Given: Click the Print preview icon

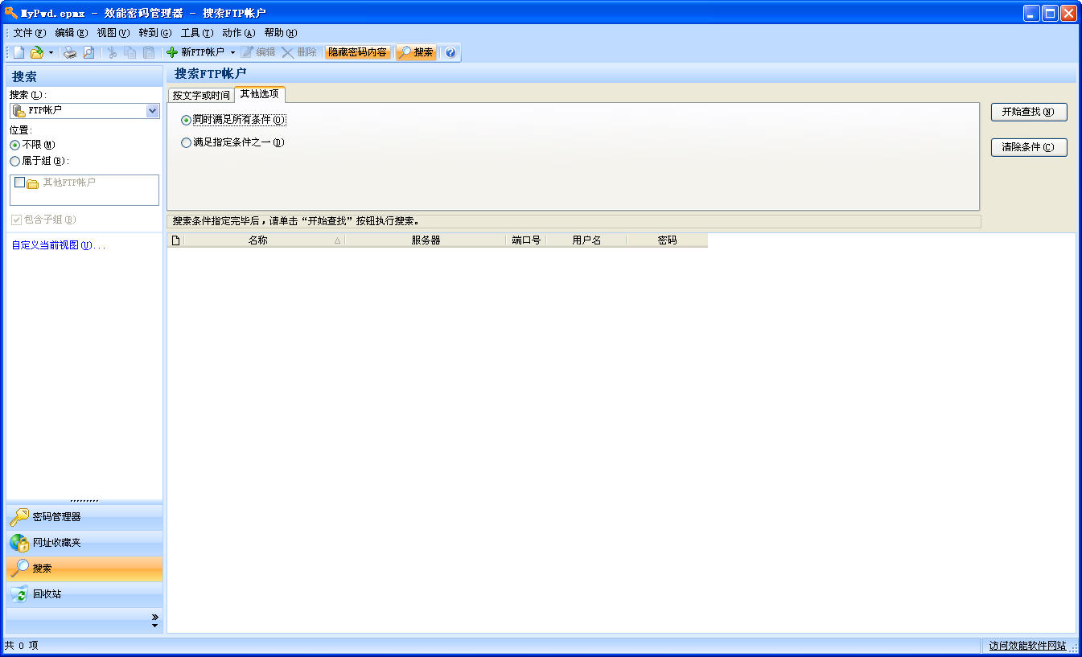Looking at the screenshot, I should [x=88, y=52].
